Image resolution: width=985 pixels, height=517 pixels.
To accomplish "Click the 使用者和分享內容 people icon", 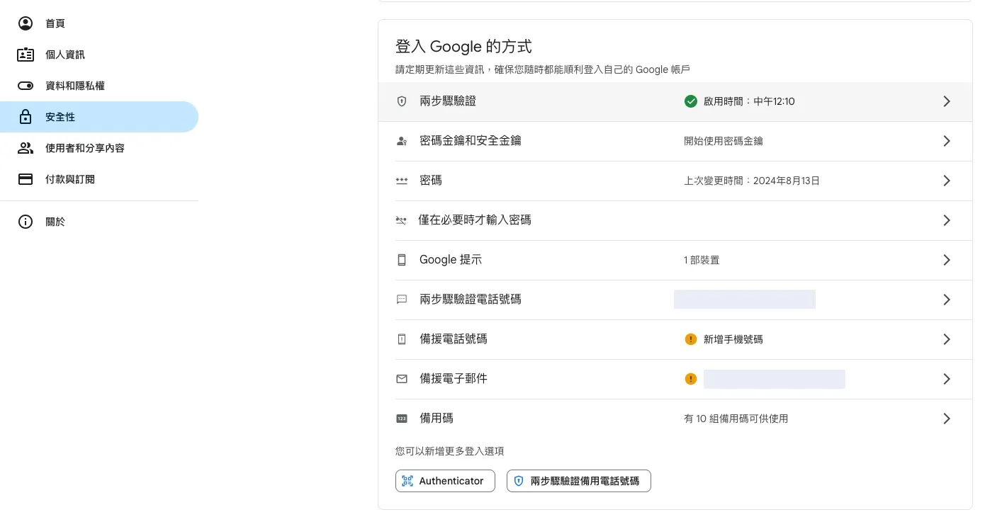I will [x=26, y=148].
